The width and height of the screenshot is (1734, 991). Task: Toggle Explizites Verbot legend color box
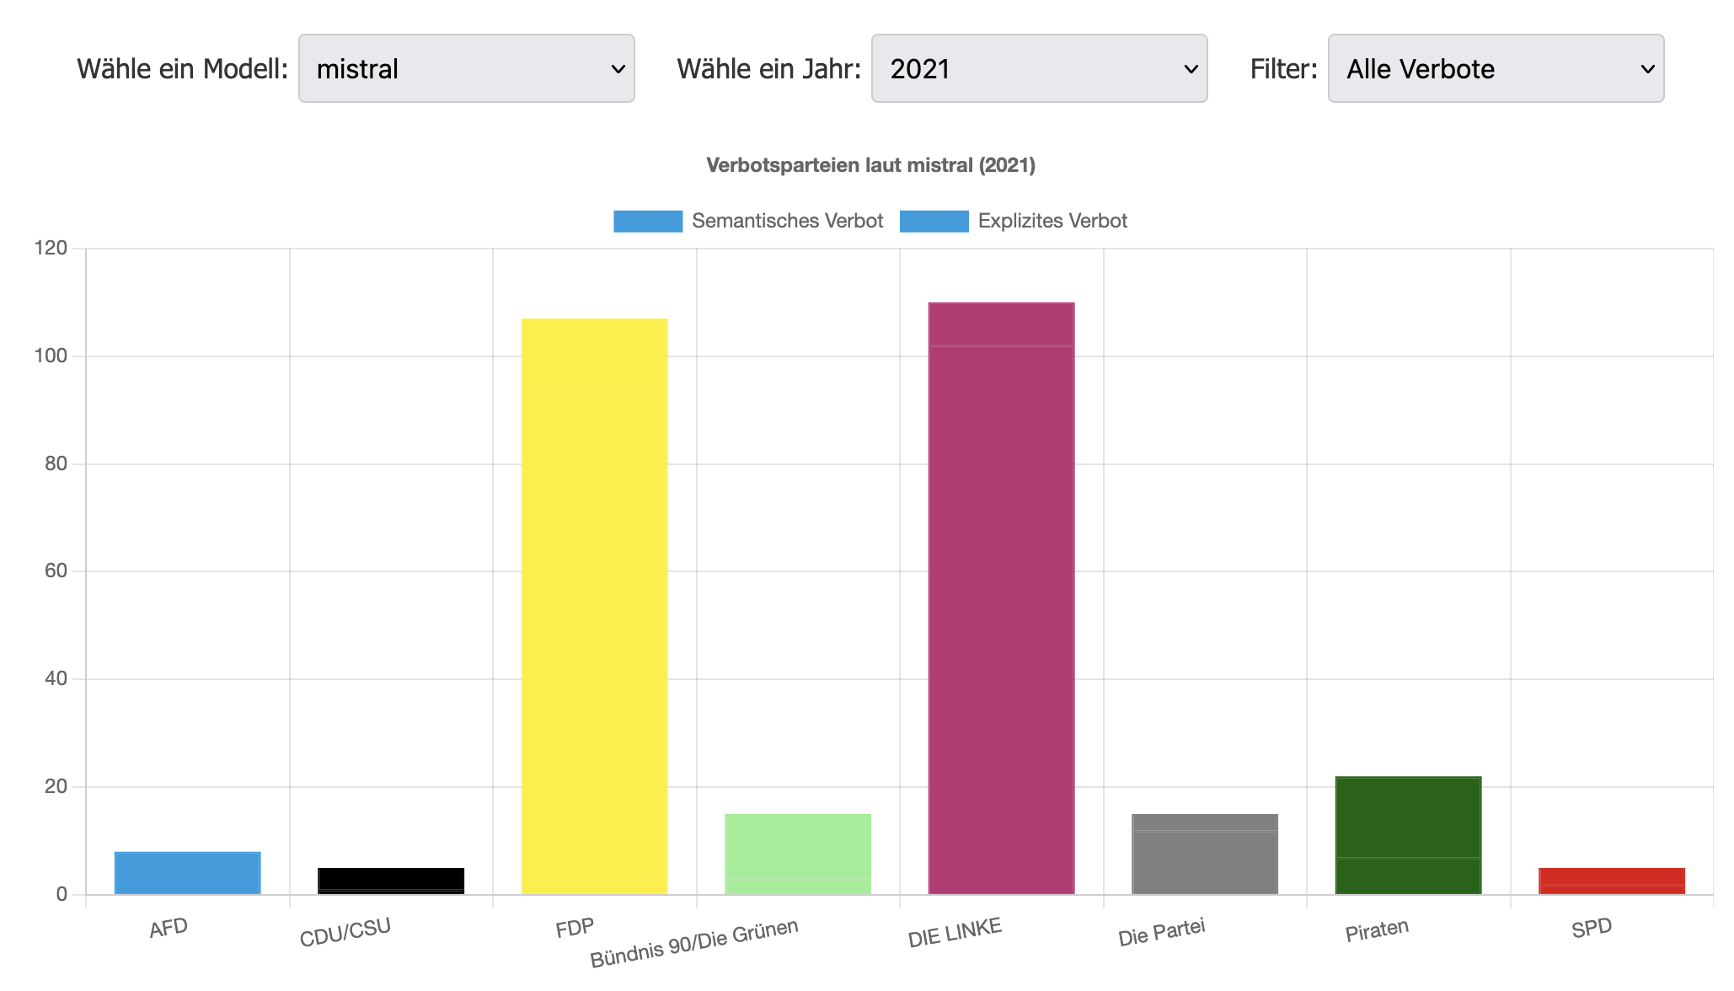934,221
